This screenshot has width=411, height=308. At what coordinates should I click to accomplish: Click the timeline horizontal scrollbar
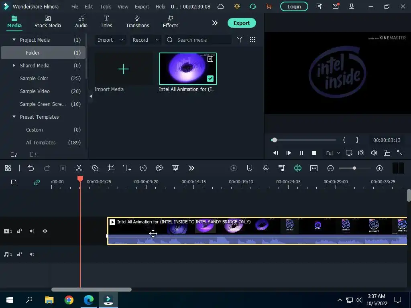pyautogui.click(x=92, y=290)
